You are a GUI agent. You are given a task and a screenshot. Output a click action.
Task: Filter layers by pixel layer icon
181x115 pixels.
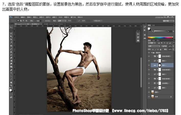159,43
